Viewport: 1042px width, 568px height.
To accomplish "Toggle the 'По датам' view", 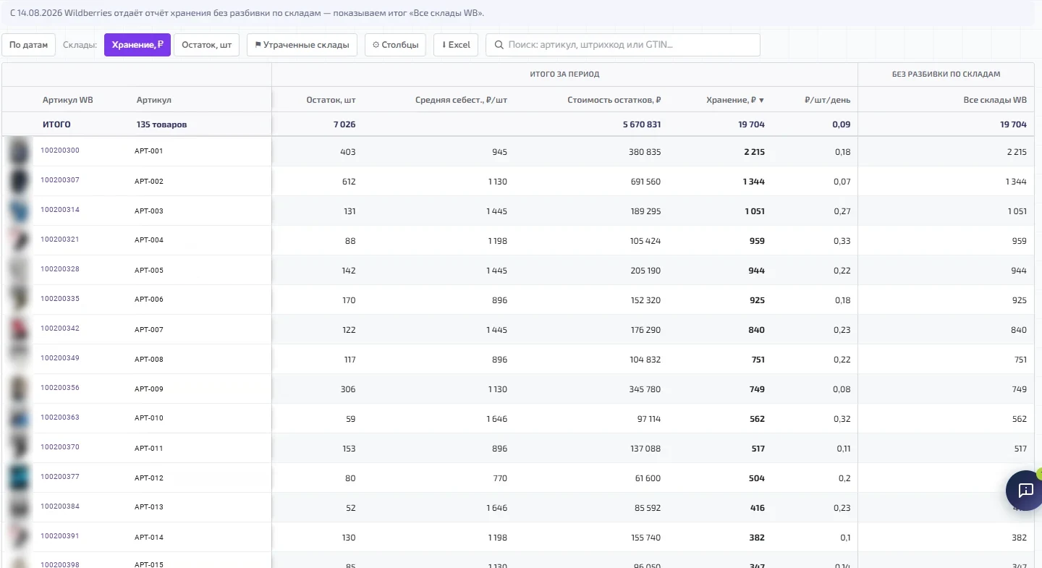I will [x=29, y=45].
